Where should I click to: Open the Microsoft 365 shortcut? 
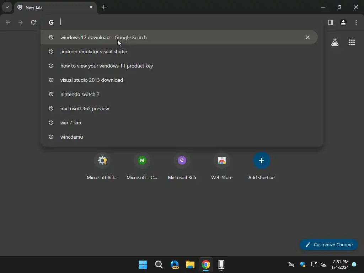click(182, 166)
